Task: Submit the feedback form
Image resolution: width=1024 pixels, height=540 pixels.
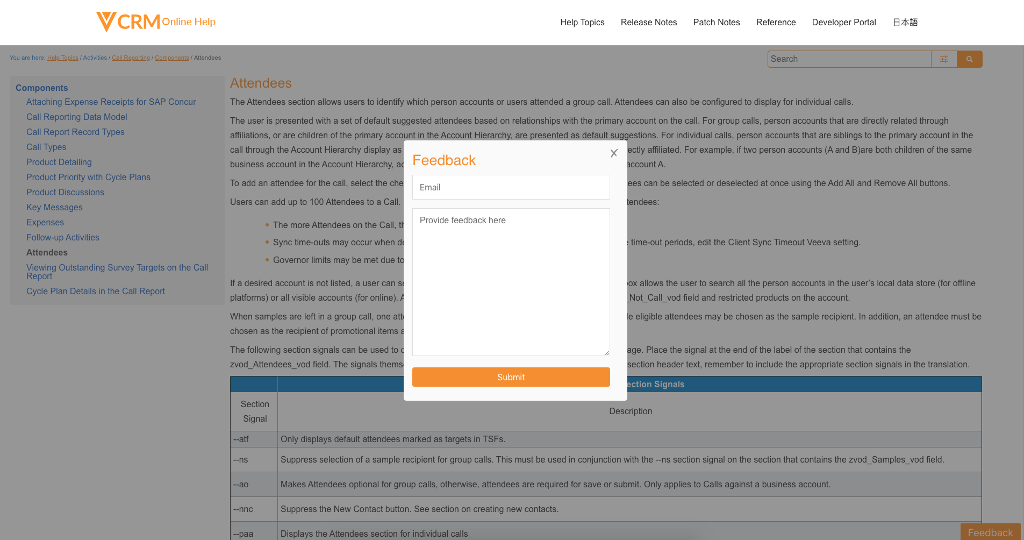Action: pos(511,377)
